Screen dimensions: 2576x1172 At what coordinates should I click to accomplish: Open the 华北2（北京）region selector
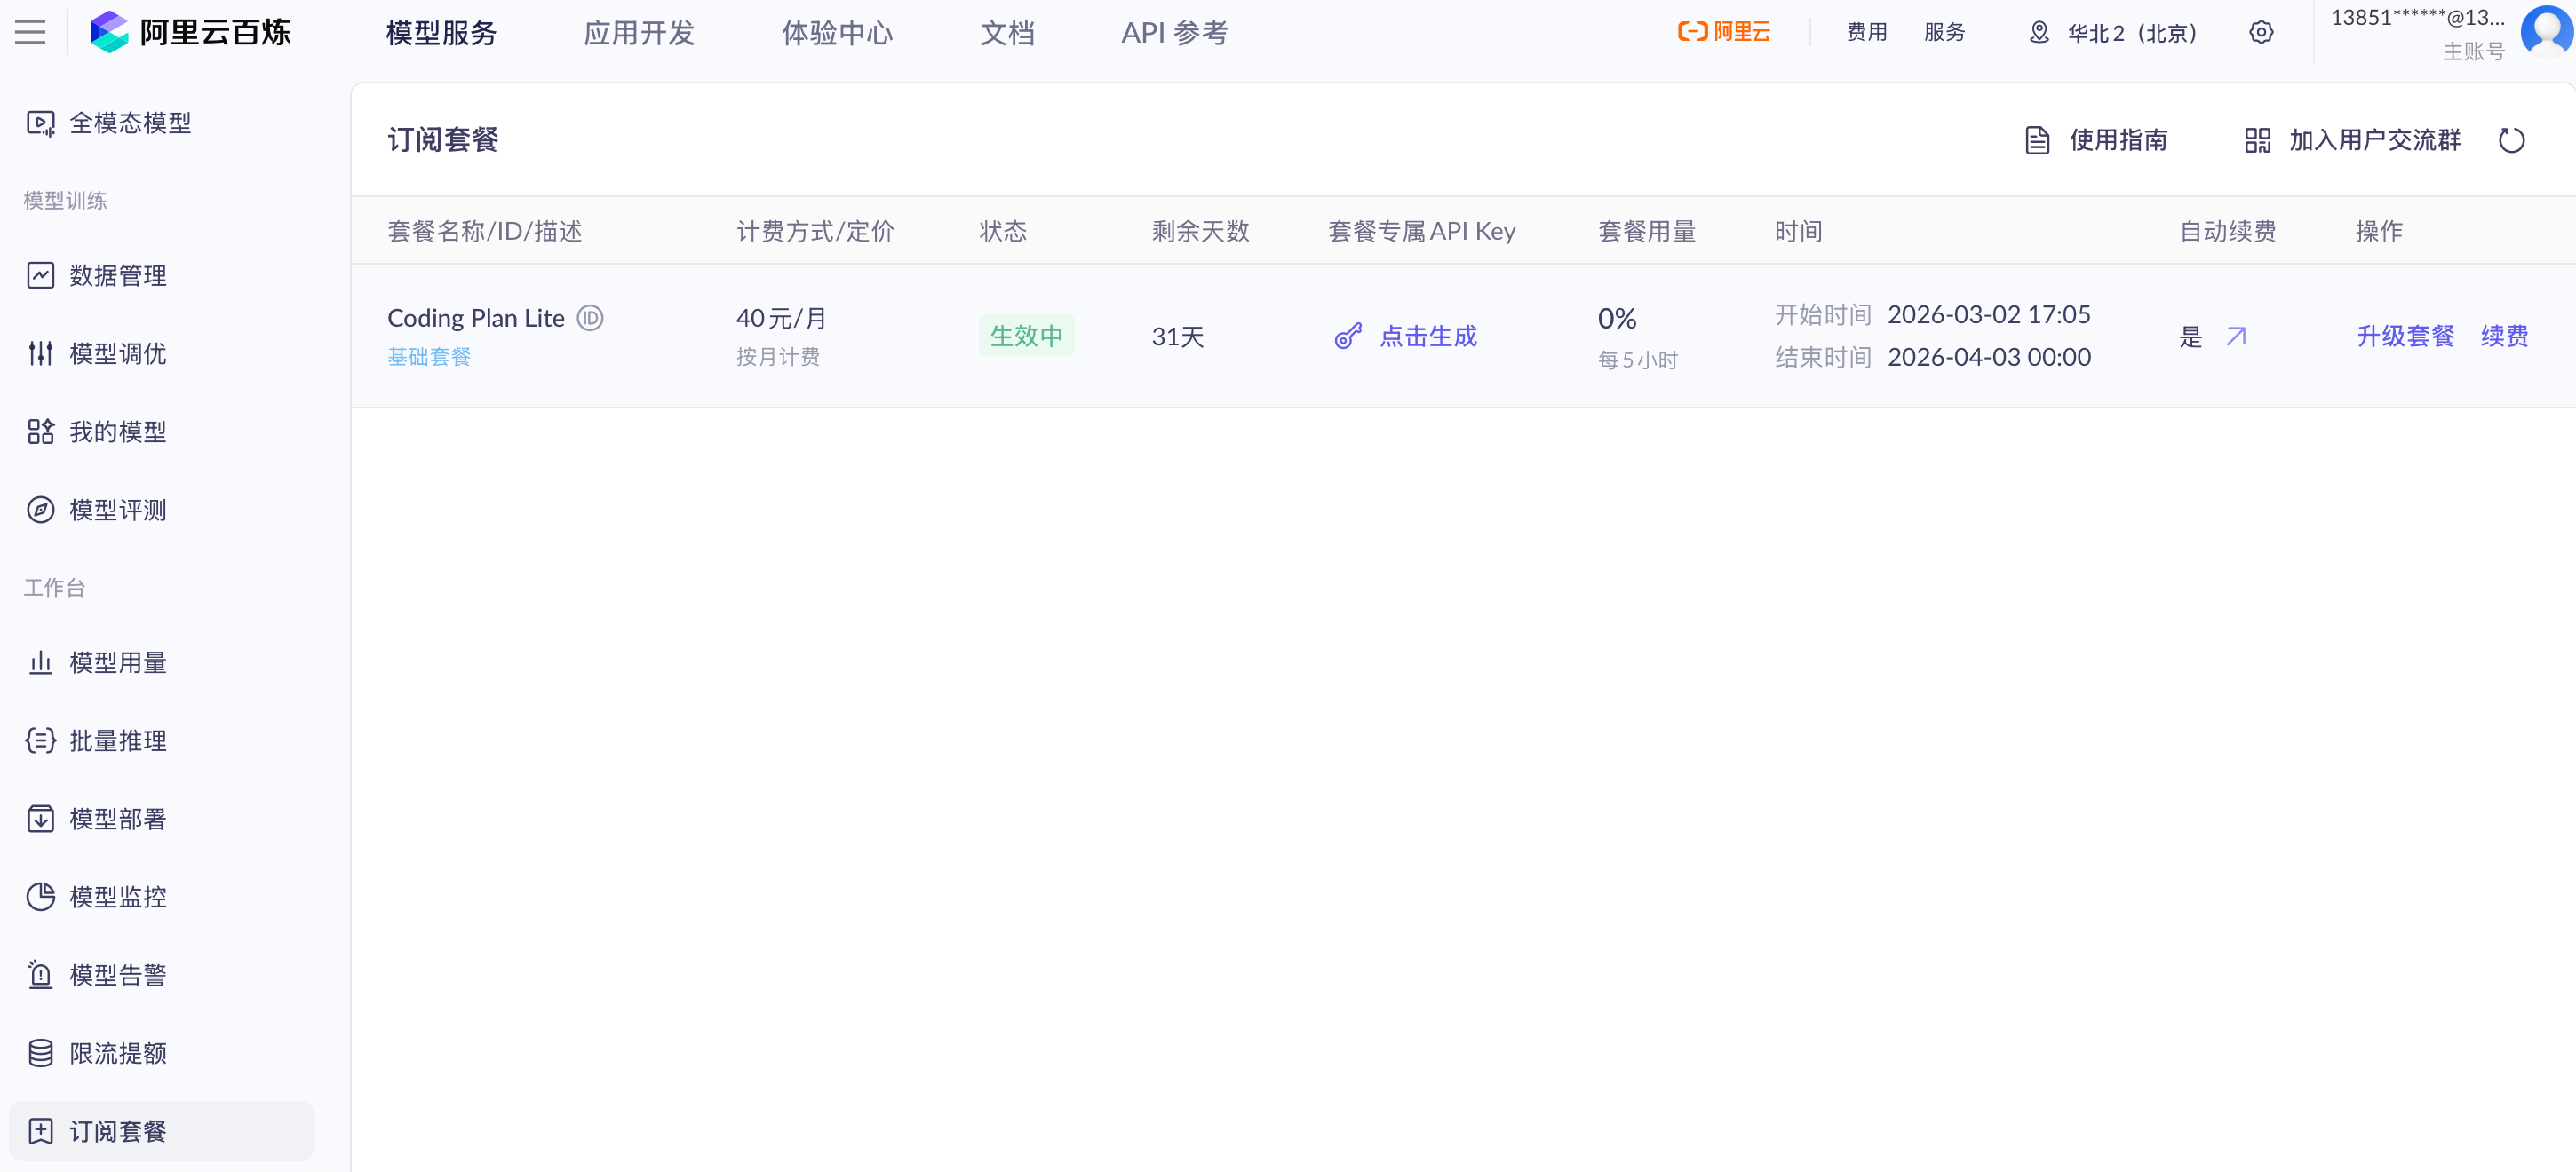pos(2113,32)
